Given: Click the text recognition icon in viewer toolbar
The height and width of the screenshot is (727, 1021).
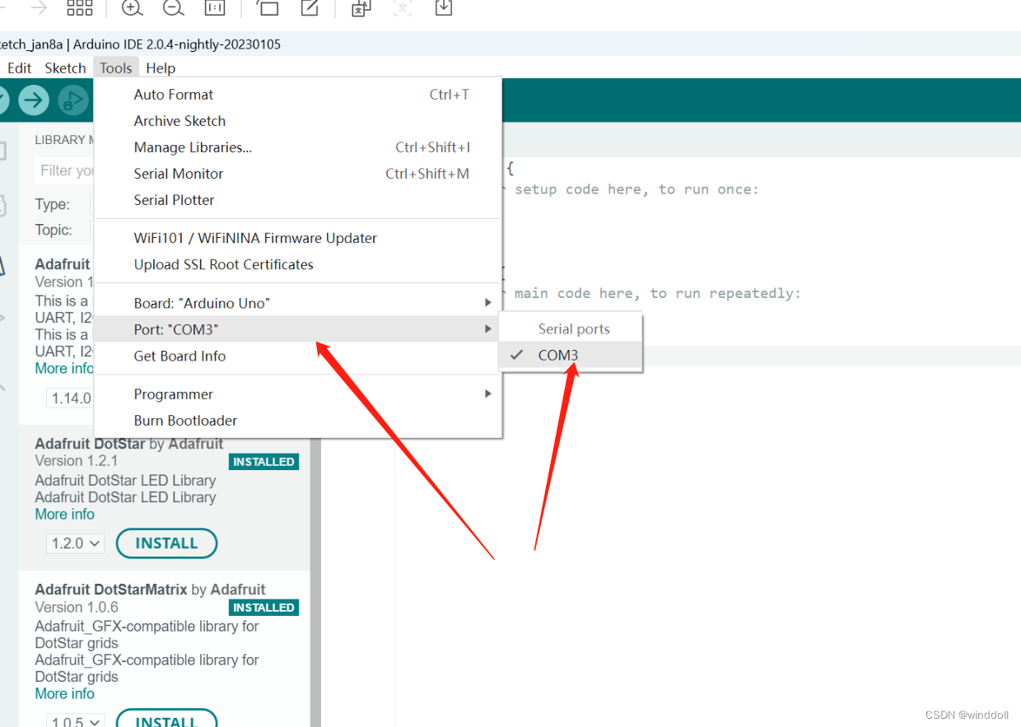Looking at the screenshot, I should pyautogui.click(x=402, y=8).
